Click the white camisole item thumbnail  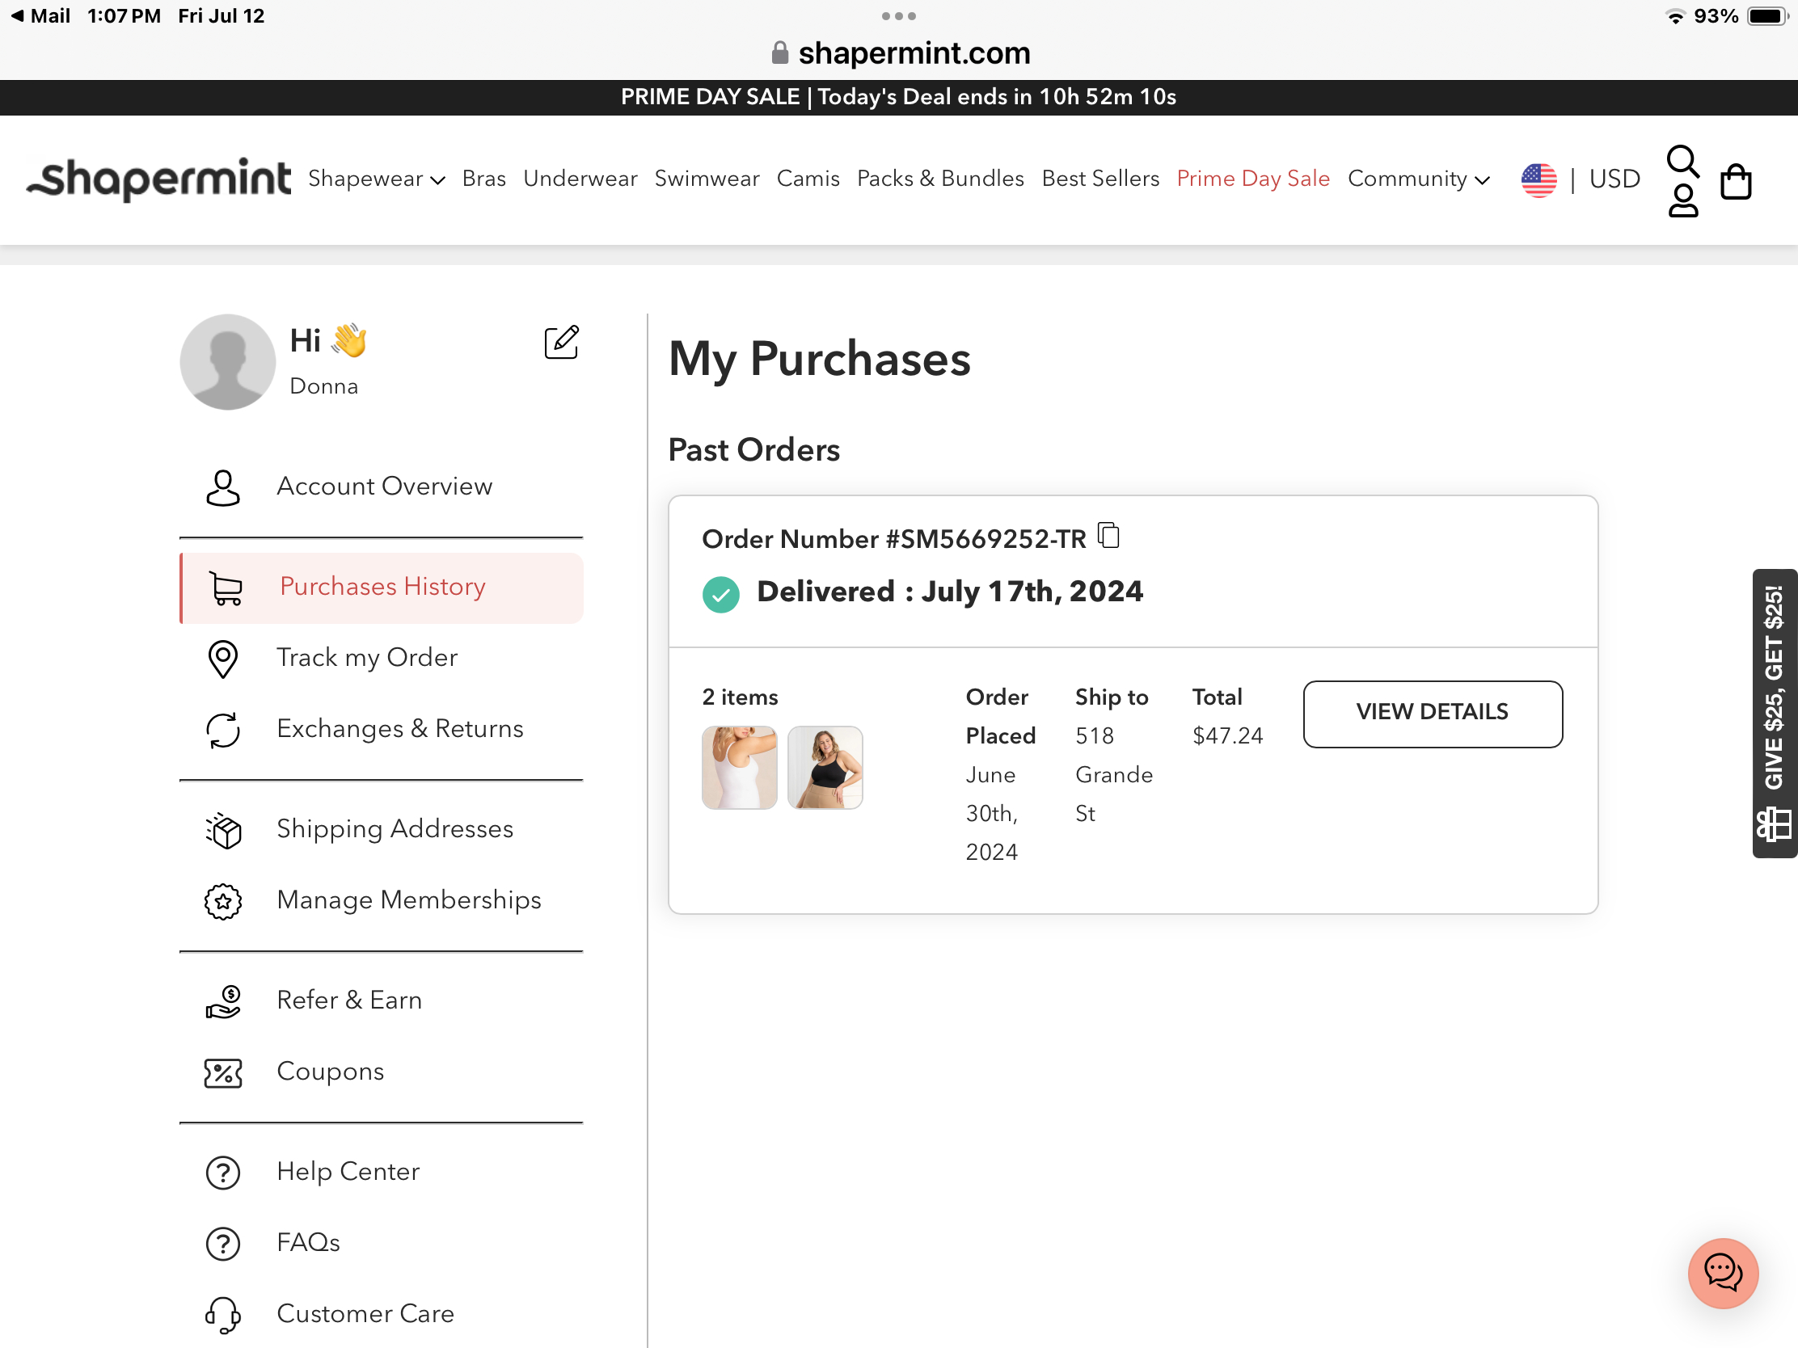[739, 767]
